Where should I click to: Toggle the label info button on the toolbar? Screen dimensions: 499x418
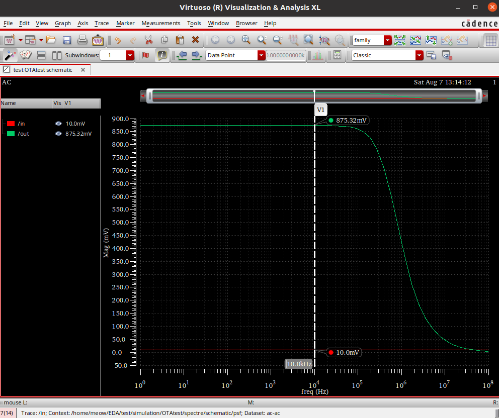[x=162, y=55]
